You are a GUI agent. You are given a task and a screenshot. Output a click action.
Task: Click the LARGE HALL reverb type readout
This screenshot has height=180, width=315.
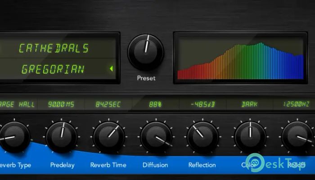(17, 104)
